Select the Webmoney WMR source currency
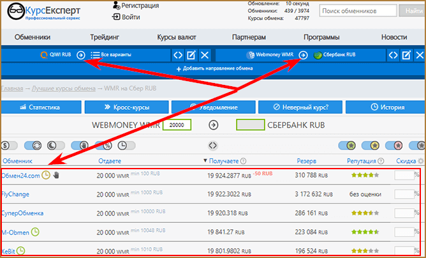Viewport: 426px width, 258px height. coord(270,55)
